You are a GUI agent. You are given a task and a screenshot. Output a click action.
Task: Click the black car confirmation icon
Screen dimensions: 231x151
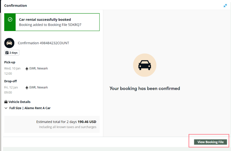pos(9,43)
